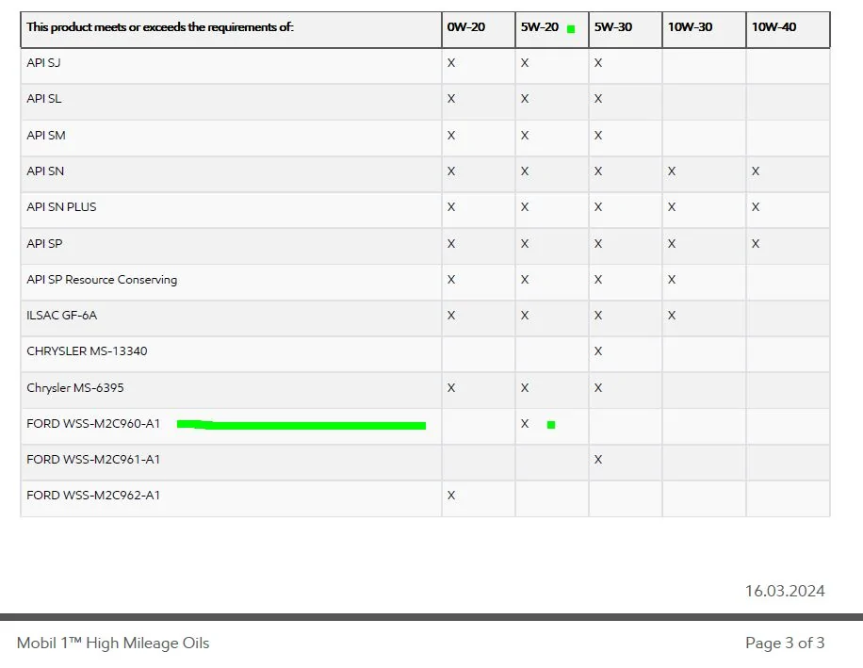The image size is (863, 668).
Task: Click the 10W-30 column header
Action: (688, 27)
